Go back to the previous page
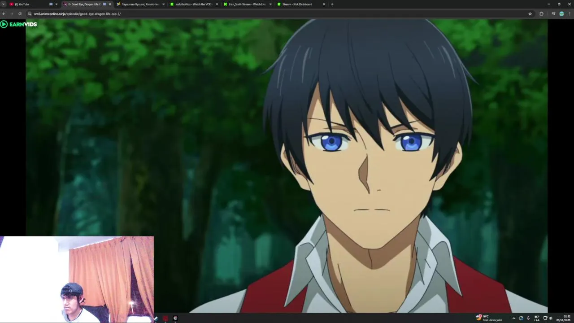 [4, 14]
